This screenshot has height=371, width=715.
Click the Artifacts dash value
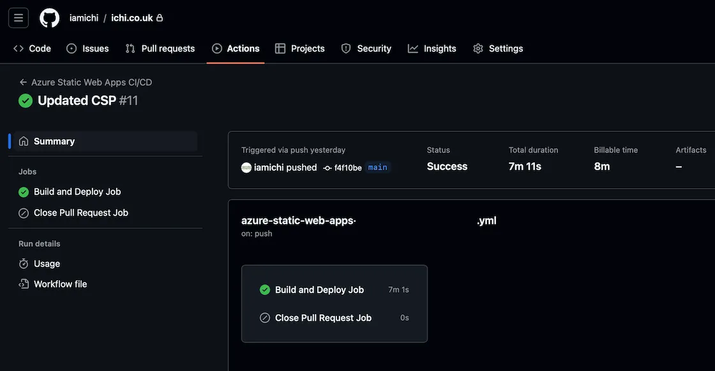click(679, 167)
